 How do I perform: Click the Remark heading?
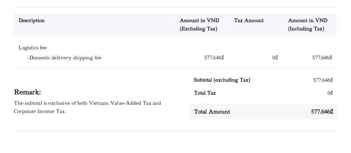(27, 92)
